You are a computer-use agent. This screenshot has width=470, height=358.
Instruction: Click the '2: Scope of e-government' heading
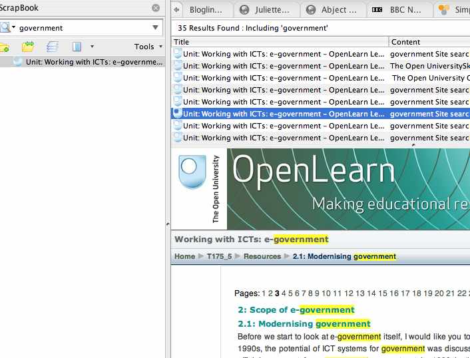click(296, 310)
